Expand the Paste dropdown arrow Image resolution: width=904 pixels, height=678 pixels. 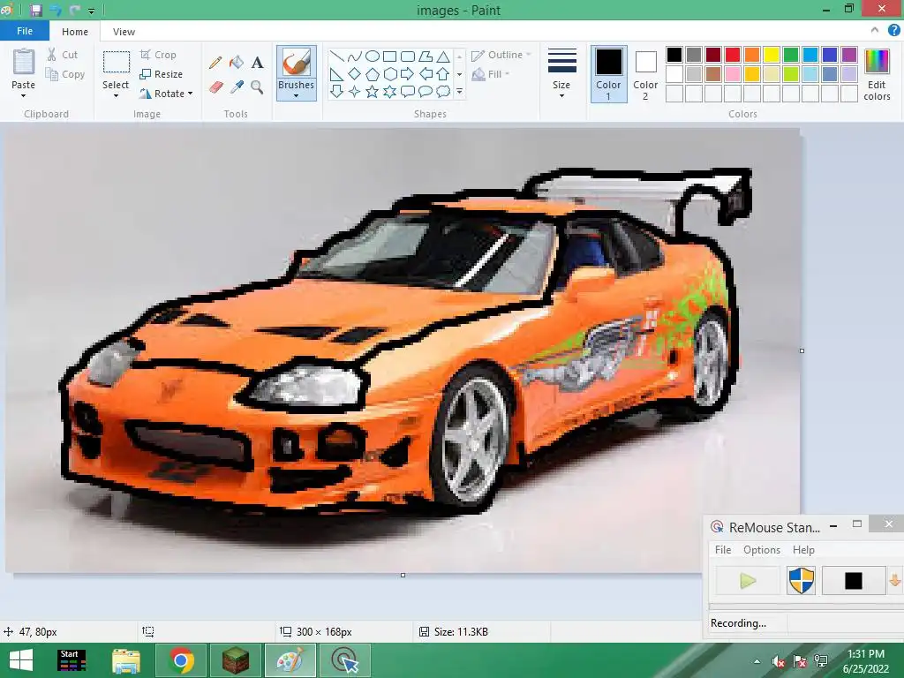pos(23,96)
